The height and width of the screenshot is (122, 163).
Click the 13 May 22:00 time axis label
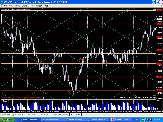point(46,112)
